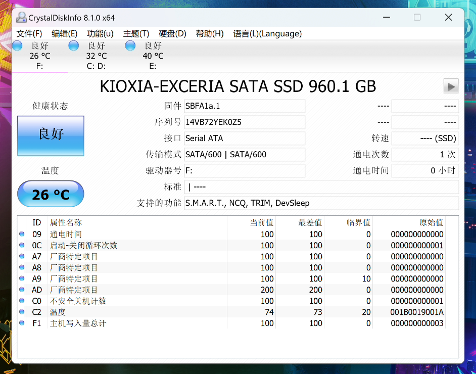The height and width of the screenshot is (374, 476).
Task: Click the drive letter field F:
Action: coord(245,171)
